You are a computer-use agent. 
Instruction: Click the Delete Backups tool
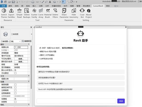[27, 13]
